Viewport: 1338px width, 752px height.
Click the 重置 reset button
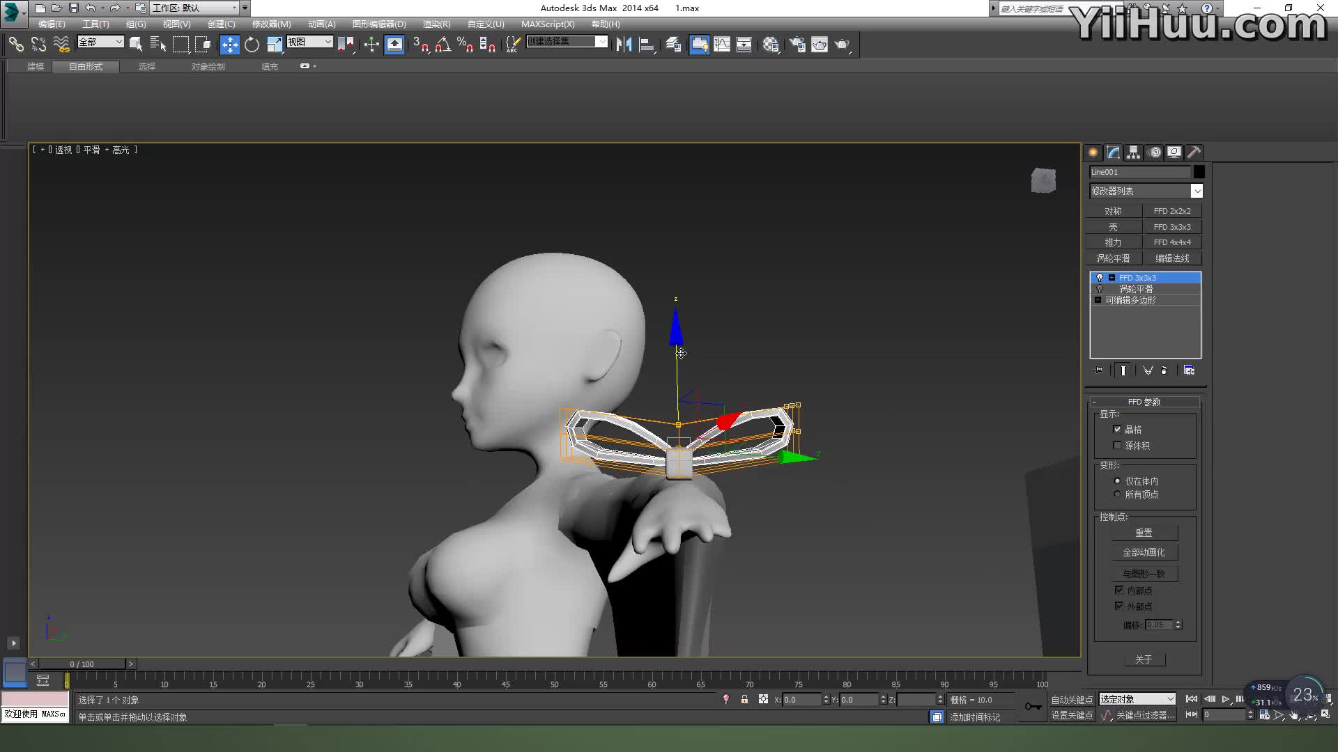(x=1144, y=533)
